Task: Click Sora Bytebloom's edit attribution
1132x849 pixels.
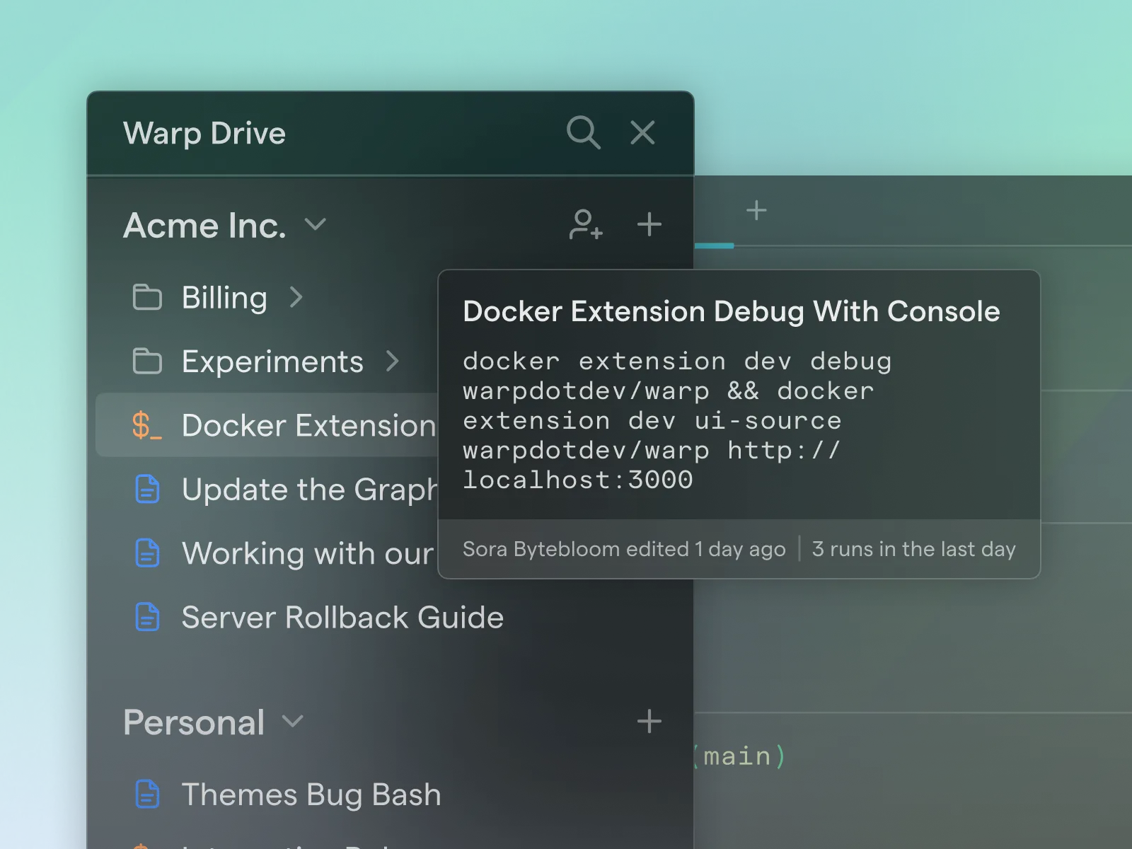Action: point(623,549)
